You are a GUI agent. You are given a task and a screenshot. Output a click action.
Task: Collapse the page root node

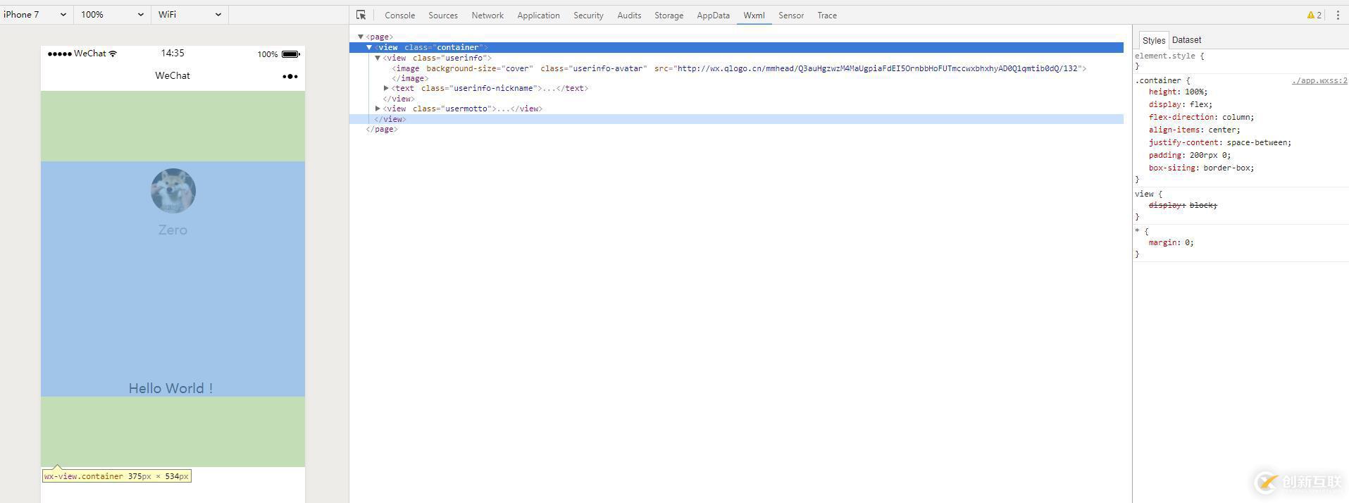click(360, 37)
